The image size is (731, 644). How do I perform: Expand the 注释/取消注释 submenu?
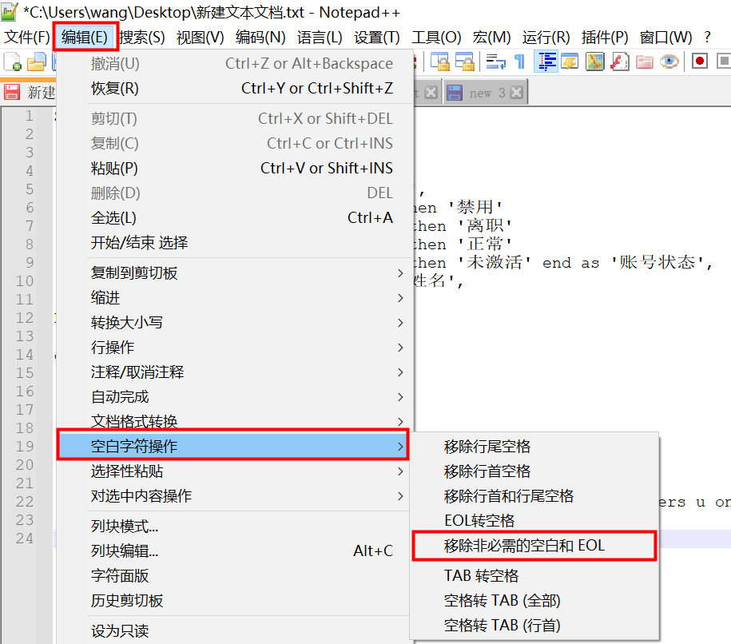click(235, 372)
